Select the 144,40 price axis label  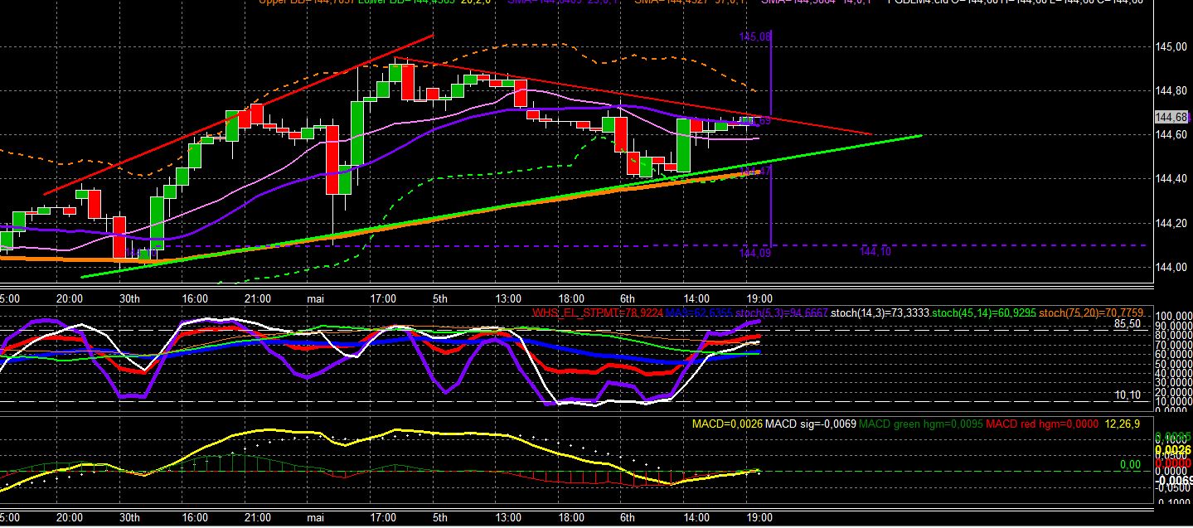(1171, 179)
